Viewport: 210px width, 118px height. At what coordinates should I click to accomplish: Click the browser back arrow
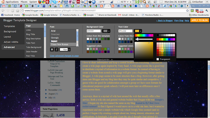pos(3,10)
